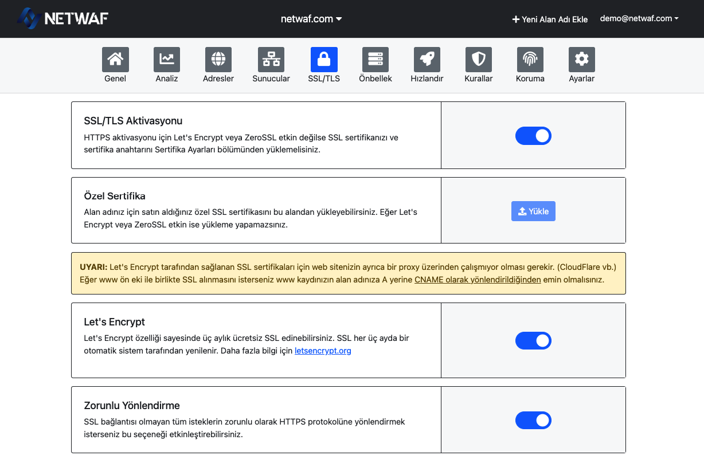Open the demo@netwaf.com account dropdown
Screen dimensions: 704x475
(639, 18)
